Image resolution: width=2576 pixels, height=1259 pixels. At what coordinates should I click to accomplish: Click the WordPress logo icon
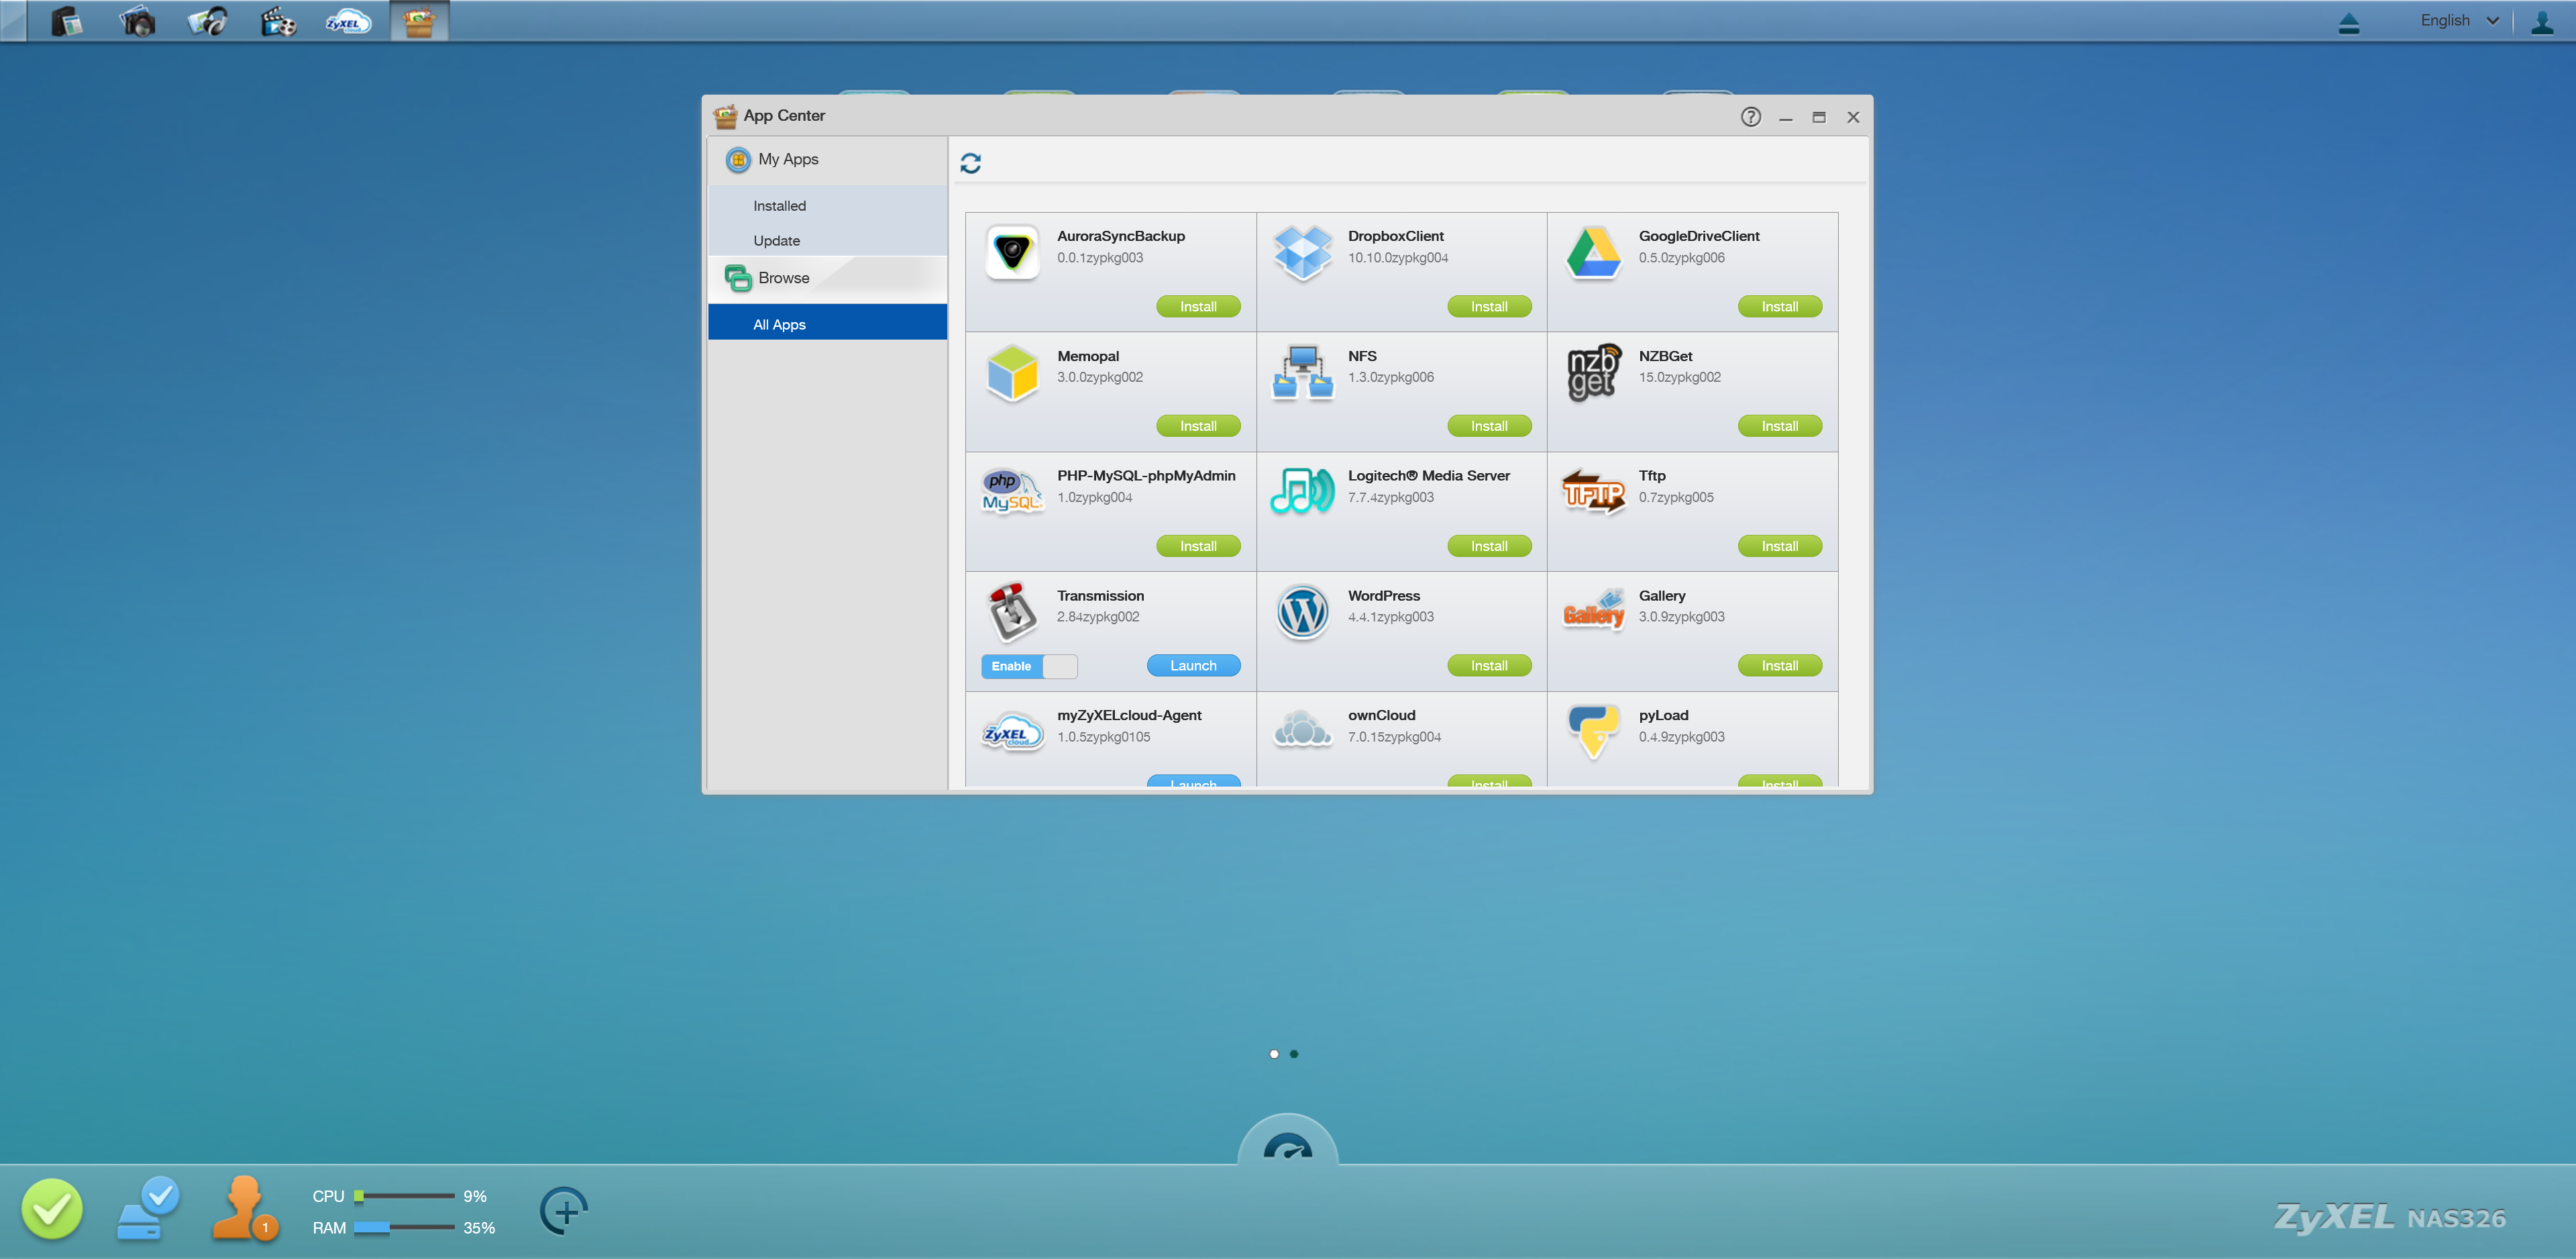pyautogui.click(x=1303, y=611)
